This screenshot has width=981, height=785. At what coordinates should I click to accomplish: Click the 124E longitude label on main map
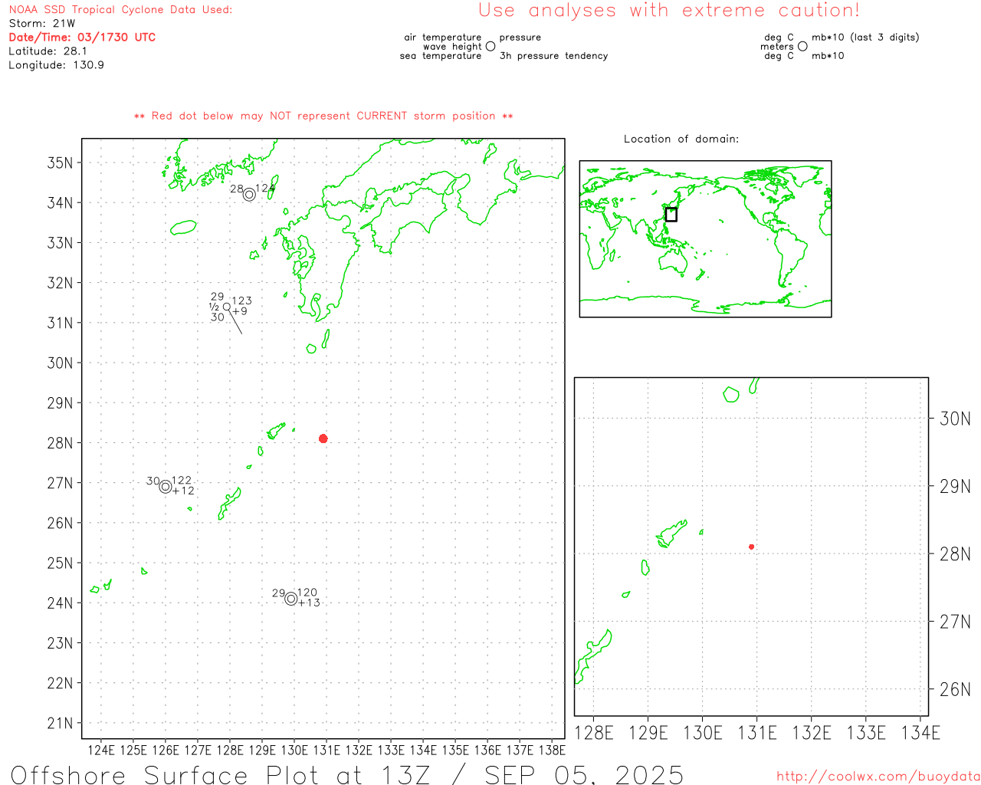click(x=101, y=750)
